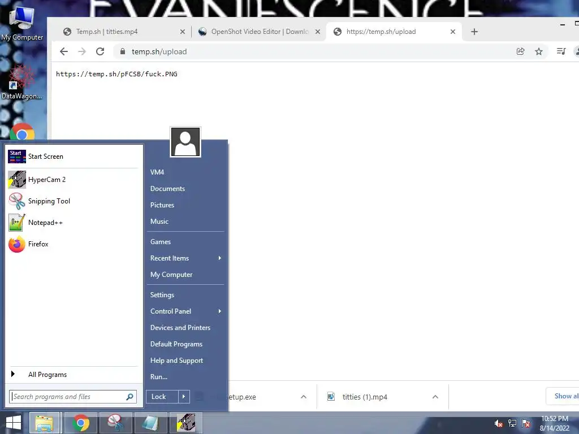Go forward in Chrome
Viewport: 579px width, 434px height.
[x=82, y=51]
